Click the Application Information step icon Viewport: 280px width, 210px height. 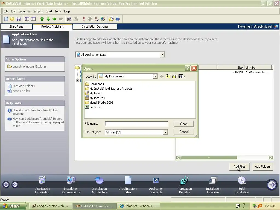pos(42,180)
